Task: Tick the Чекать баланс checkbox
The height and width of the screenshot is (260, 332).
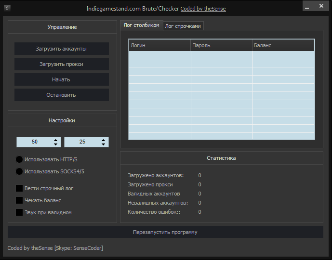Action: pyautogui.click(x=19, y=200)
